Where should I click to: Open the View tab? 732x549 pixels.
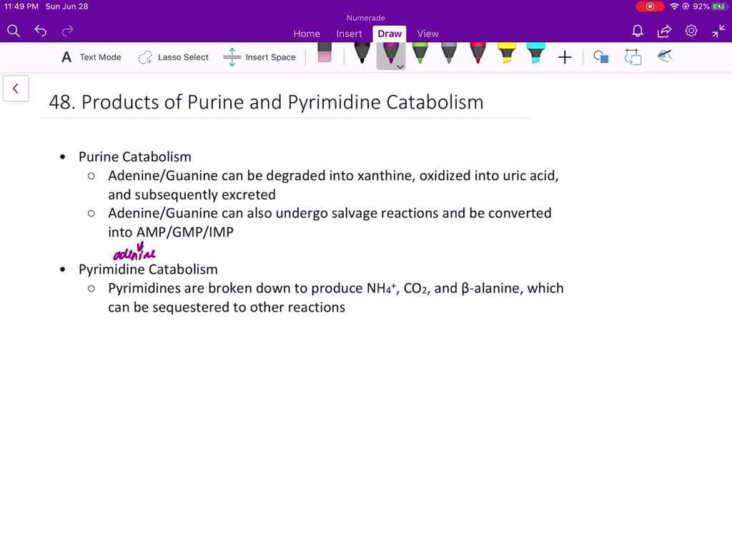(427, 34)
